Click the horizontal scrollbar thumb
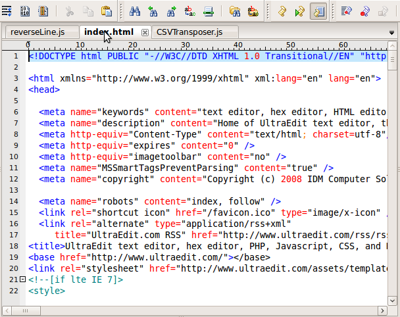 (x=26, y=310)
